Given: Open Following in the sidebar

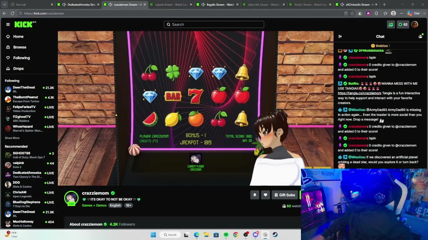Looking at the screenshot, I should pos(21,58).
